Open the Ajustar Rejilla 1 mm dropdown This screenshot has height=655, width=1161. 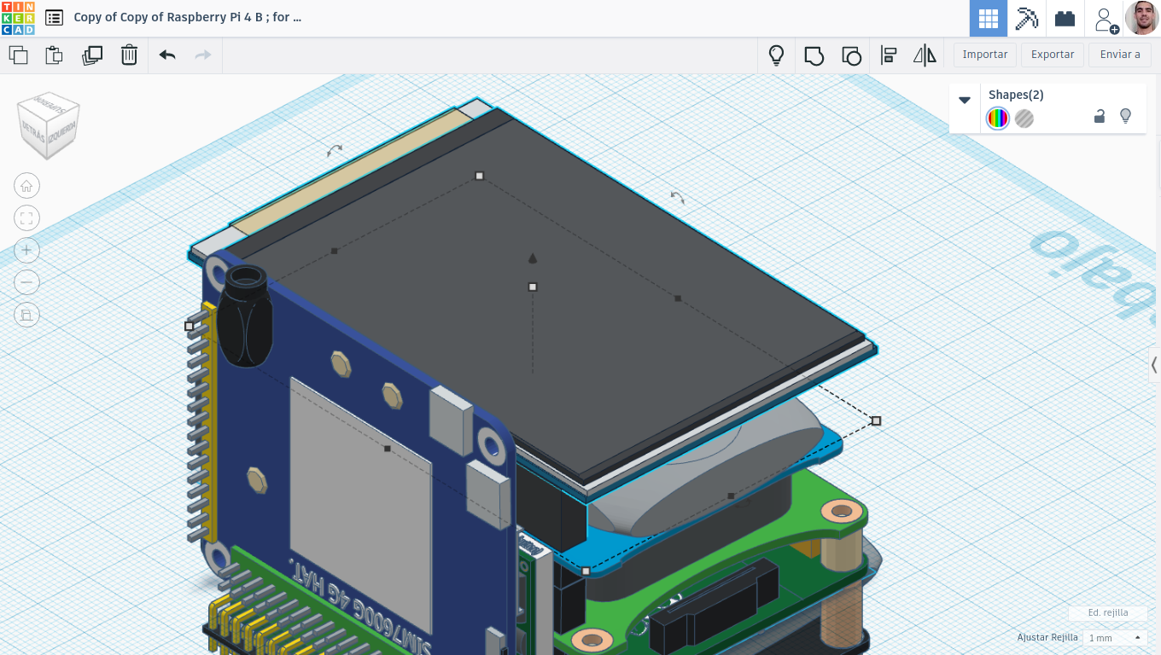(1113, 637)
